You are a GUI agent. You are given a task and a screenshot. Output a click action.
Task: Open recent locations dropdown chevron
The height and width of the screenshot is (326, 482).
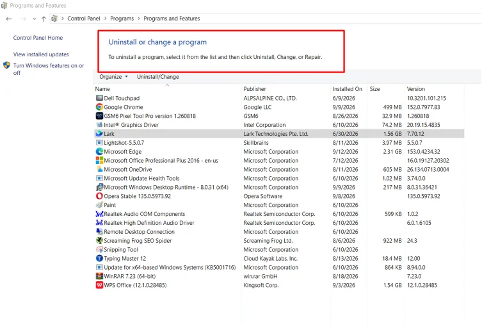coord(34,19)
